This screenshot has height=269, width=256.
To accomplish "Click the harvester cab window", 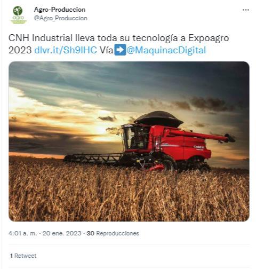I will click(x=136, y=138).
